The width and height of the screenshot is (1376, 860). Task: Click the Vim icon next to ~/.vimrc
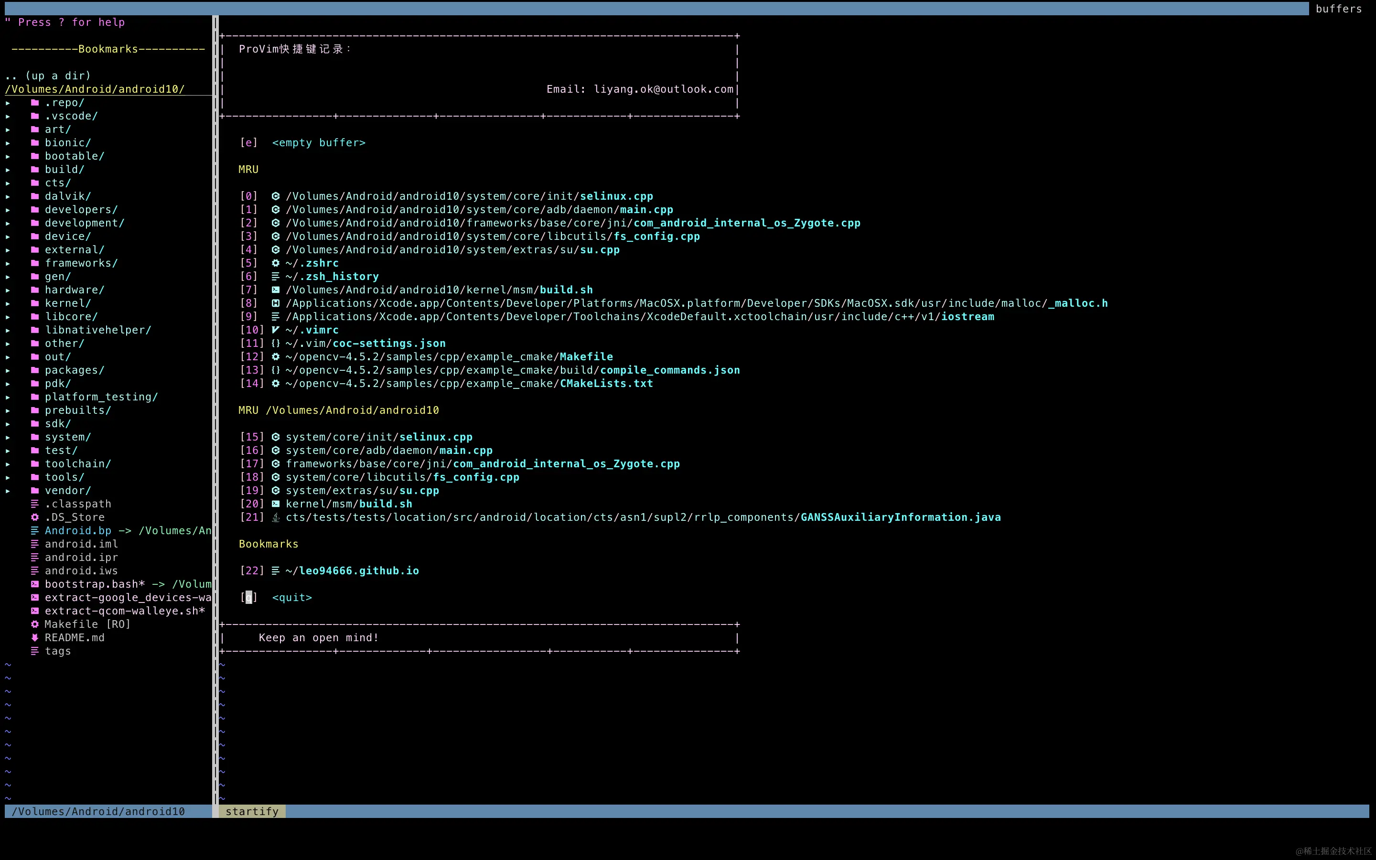coord(275,330)
